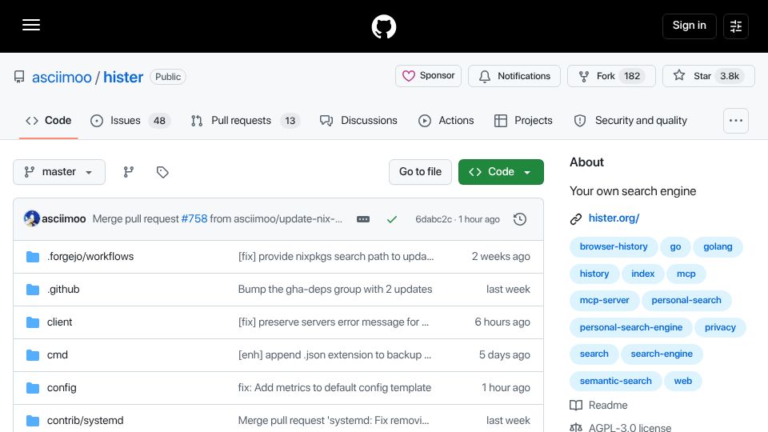Click asciimoo avatar in latest commit
This screenshot has height=432, width=768.
tap(32, 218)
